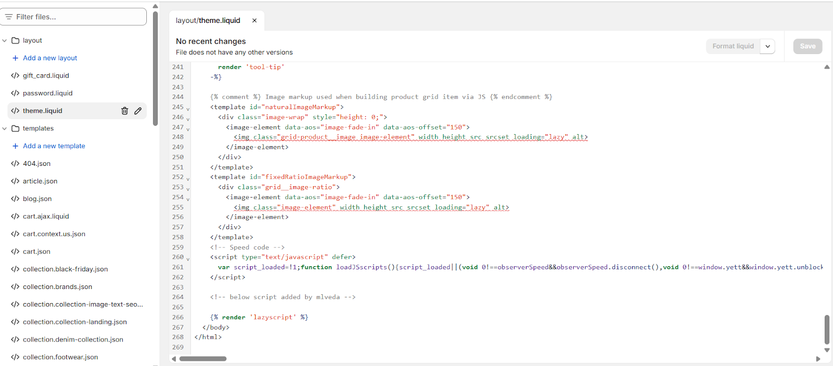The image size is (833, 366).
Task: Rename theme.liquid with the pencil icon
Action: tap(138, 111)
